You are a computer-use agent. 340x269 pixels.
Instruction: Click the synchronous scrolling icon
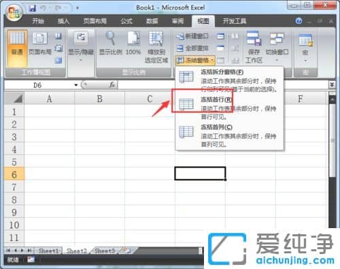[x=235, y=48]
